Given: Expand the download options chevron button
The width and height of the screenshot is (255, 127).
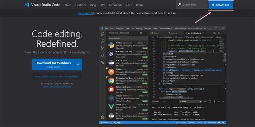Looking at the screenshot, I should (78, 65).
